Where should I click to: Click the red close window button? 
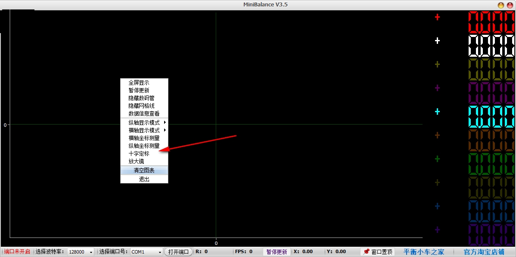[510, 5]
